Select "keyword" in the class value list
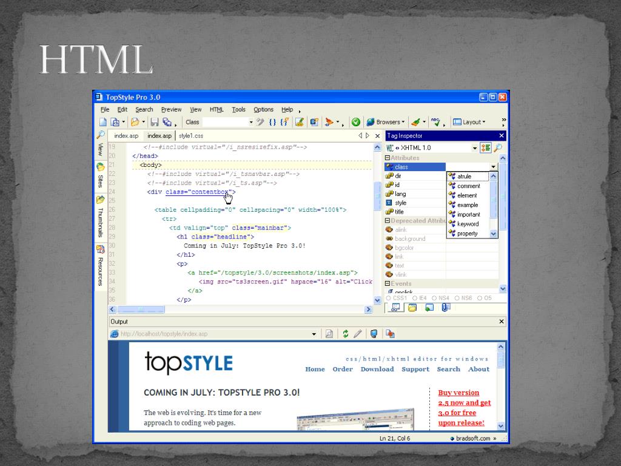The image size is (621, 466). point(468,224)
